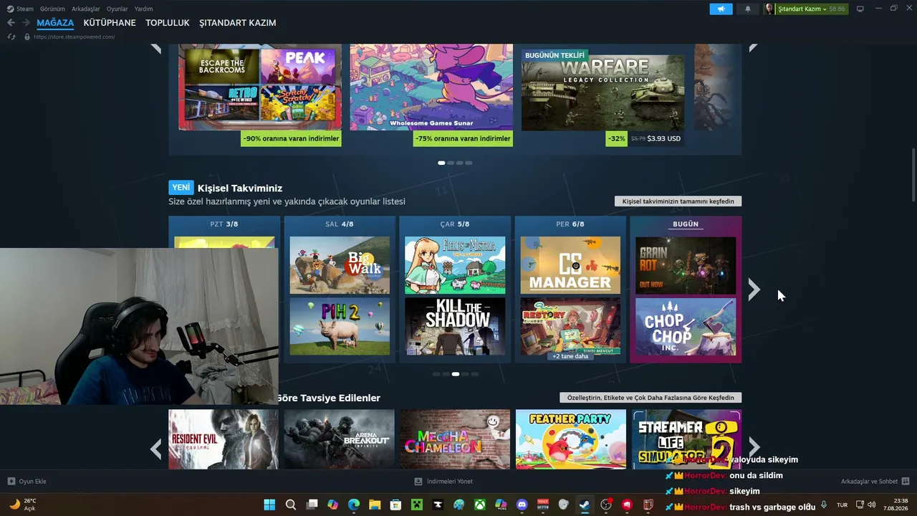The width and height of the screenshot is (917, 516).
Task: Open Microsoft Store from the taskbar
Action: [395, 505]
